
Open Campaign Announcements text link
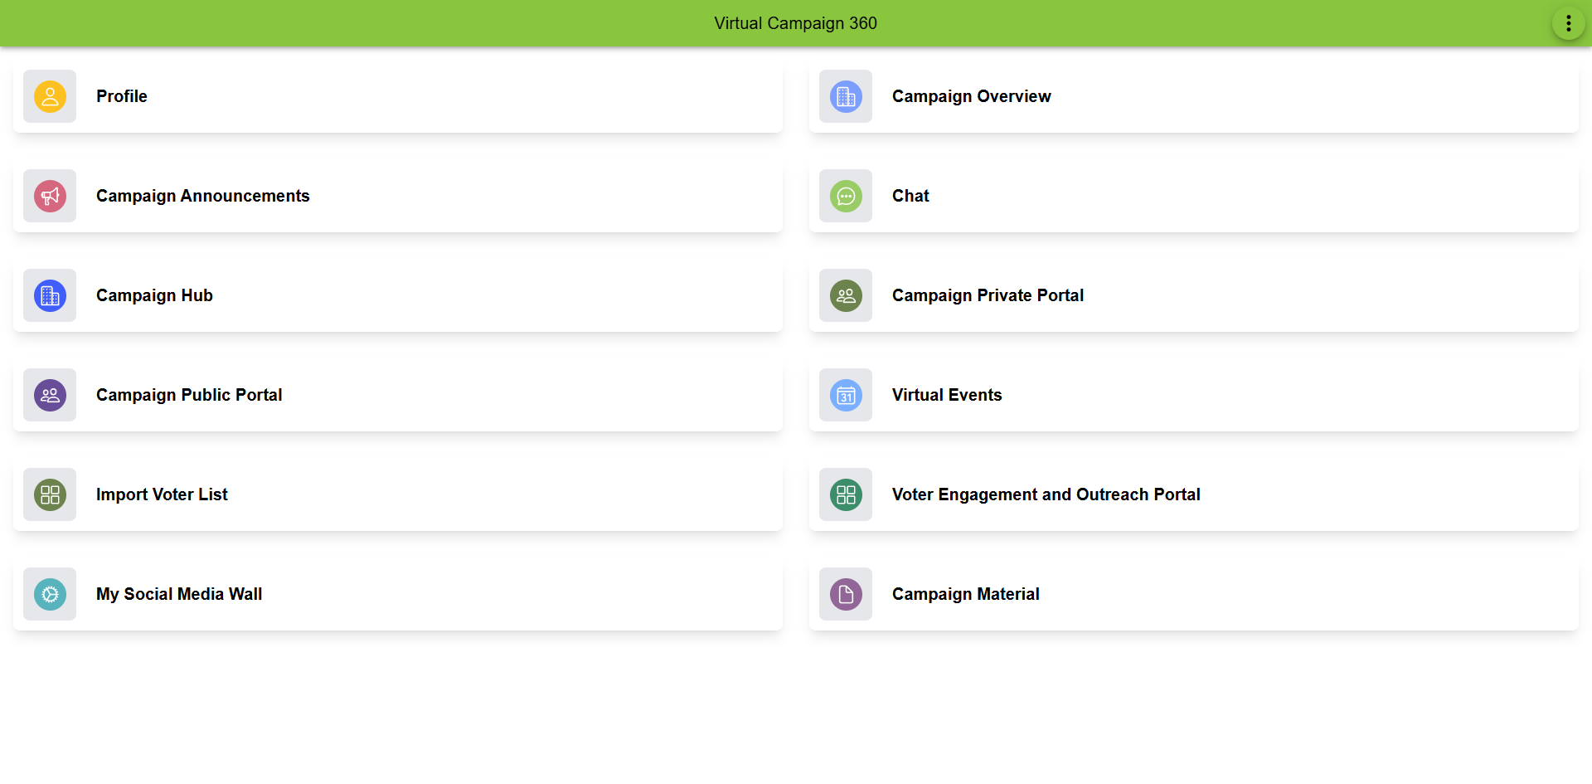[x=202, y=196]
